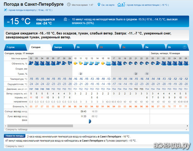This screenshot has width=193, height=151.
Task: Select the 'Сегодня' tab
Action: (x=40, y=47)
